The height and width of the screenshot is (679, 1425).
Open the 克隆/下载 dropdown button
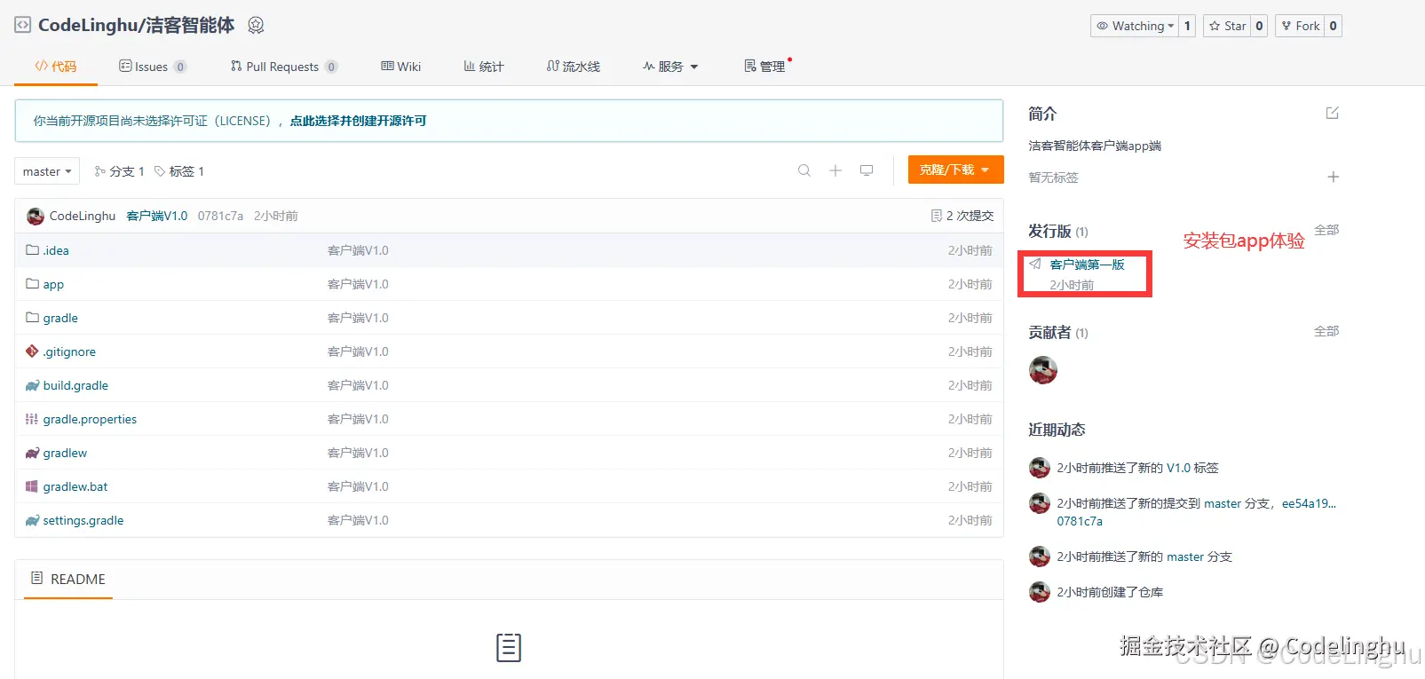956,170
